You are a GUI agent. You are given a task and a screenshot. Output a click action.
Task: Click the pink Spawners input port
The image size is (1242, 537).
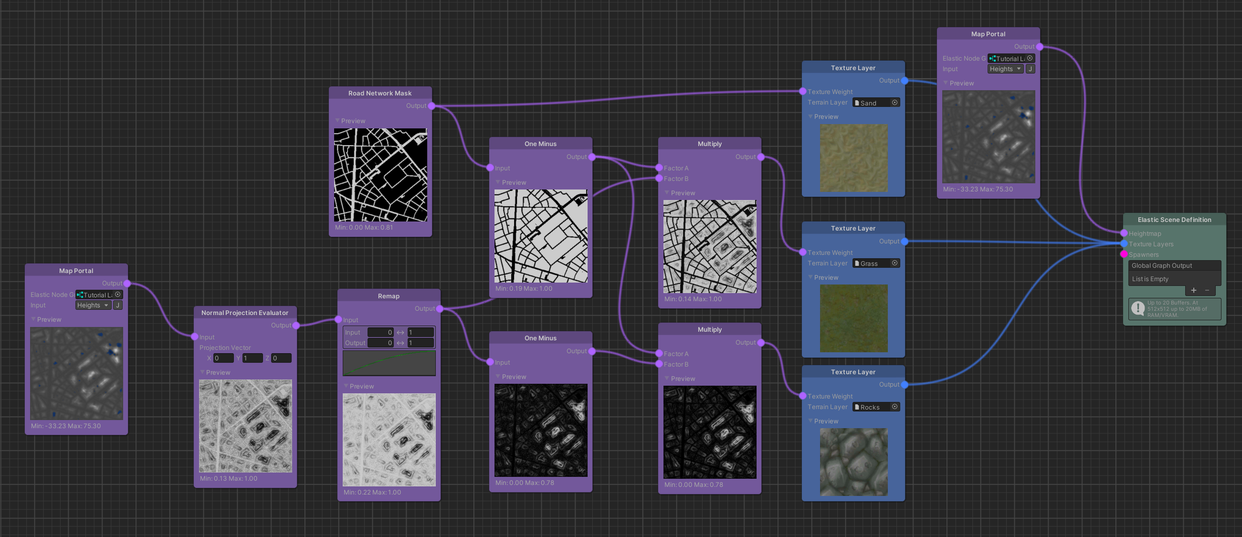coord(1124,254)
